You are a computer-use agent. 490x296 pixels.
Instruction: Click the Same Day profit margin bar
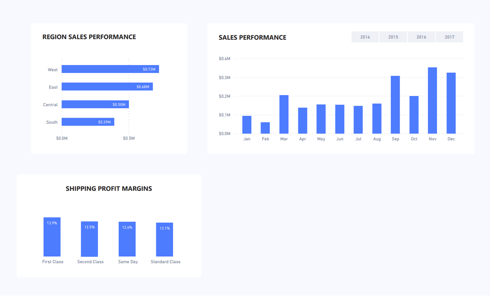[x=128, y=239]
